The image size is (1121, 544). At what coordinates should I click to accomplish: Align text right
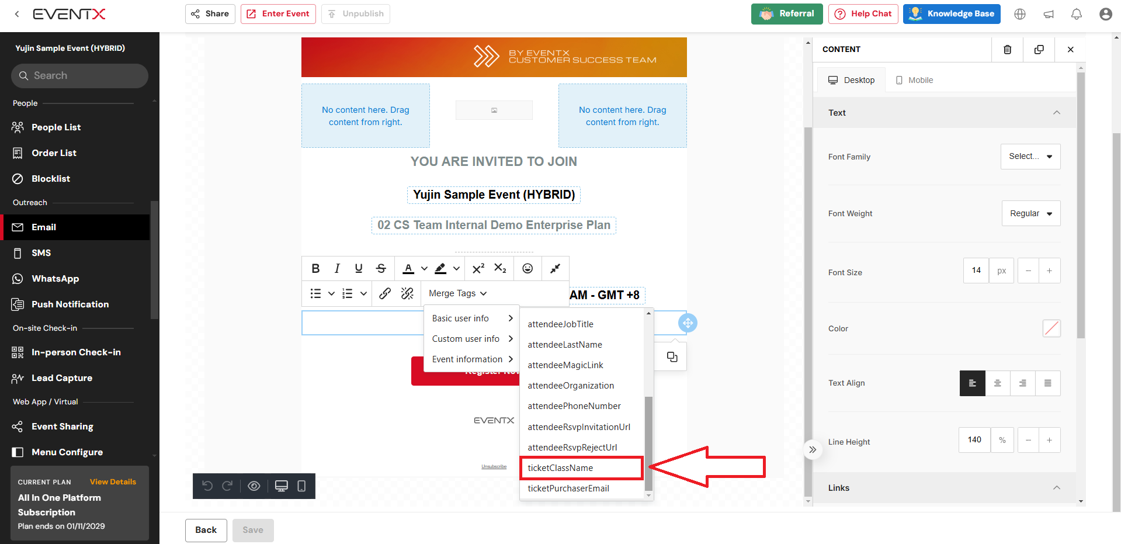tap(1023, 383)
